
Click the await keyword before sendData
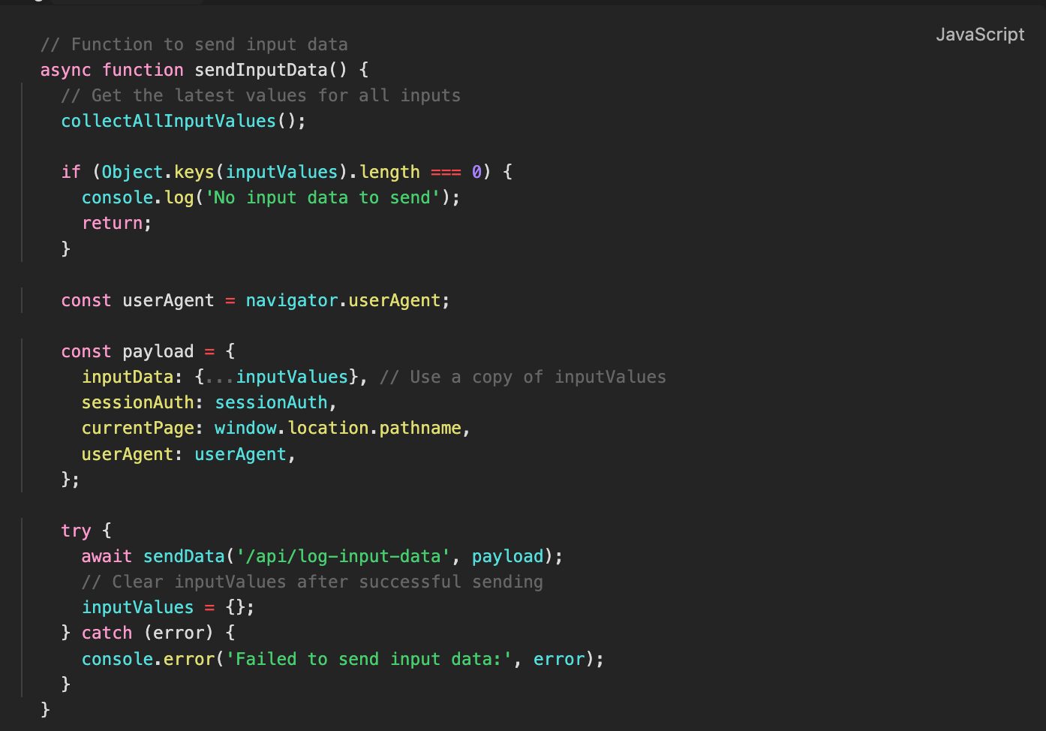coord(106,556)
